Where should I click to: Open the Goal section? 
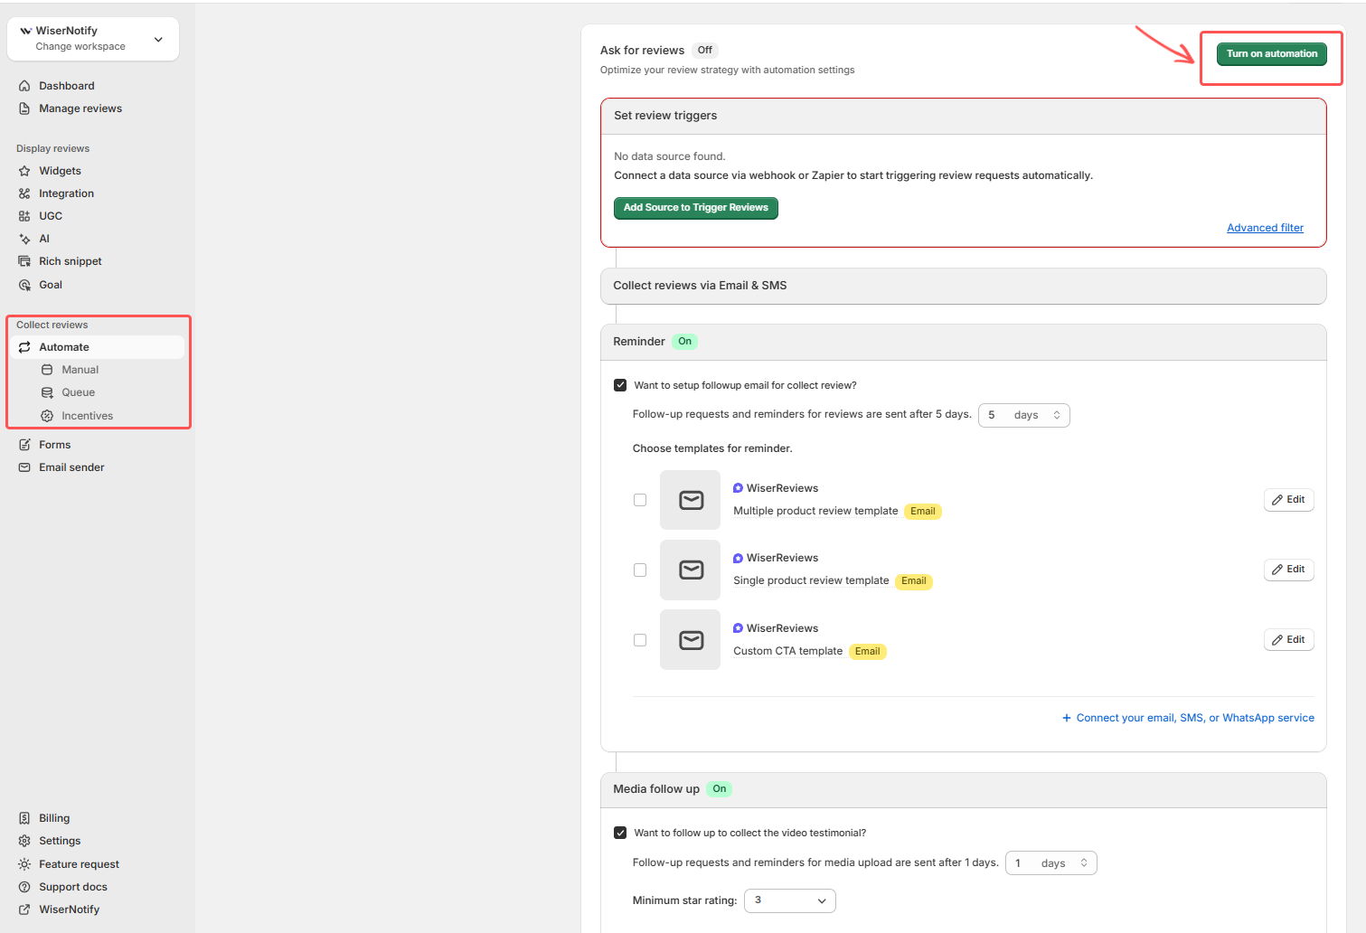click(50, 284)
